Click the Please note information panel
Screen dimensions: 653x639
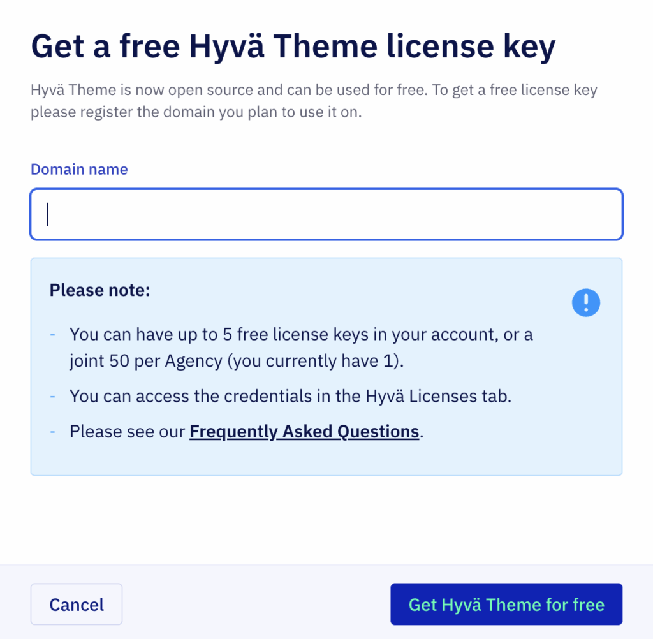[x=326, y=366]
